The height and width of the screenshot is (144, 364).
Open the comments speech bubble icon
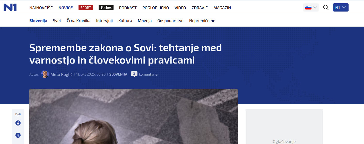(134, 74)
